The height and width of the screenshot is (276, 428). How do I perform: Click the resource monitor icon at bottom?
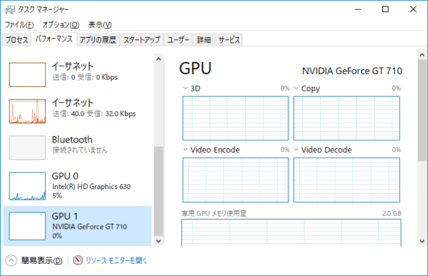pos(78,260)
